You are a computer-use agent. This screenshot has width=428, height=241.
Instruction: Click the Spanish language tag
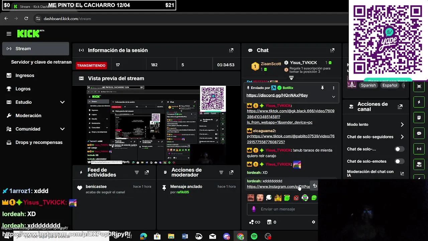tap(368, 85)
